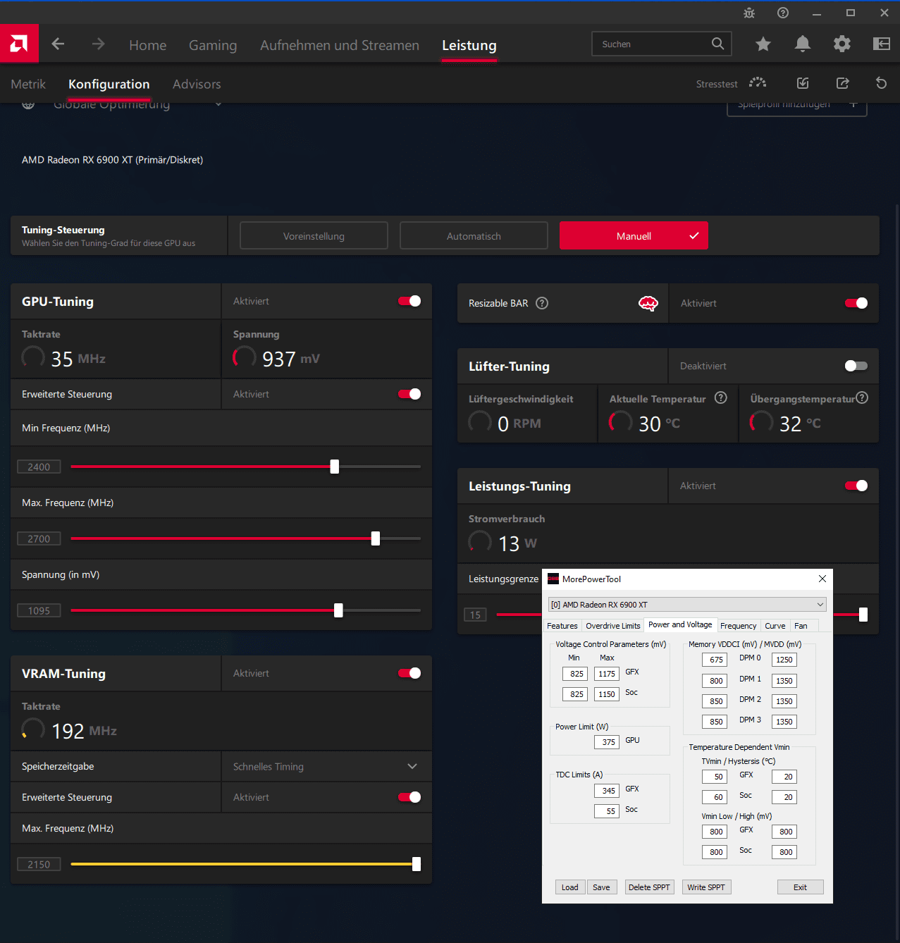
Task: Open Overdrive Limits tab
Action: (x=613, y=626)
